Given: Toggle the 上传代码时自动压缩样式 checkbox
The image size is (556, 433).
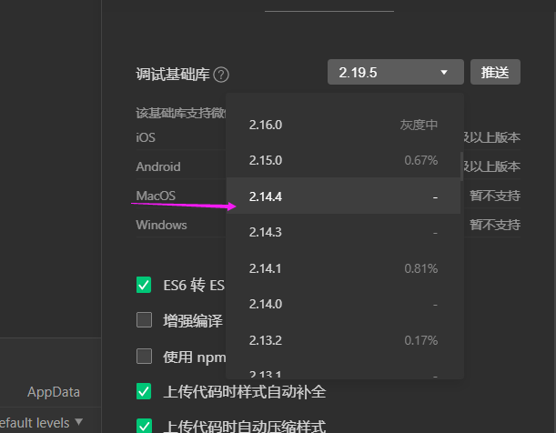Looking at the screenshot, I should coord(144,426).
